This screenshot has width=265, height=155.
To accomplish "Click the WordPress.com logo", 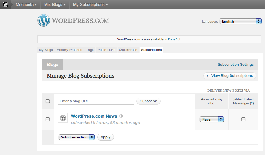I will tap(73, 21).
